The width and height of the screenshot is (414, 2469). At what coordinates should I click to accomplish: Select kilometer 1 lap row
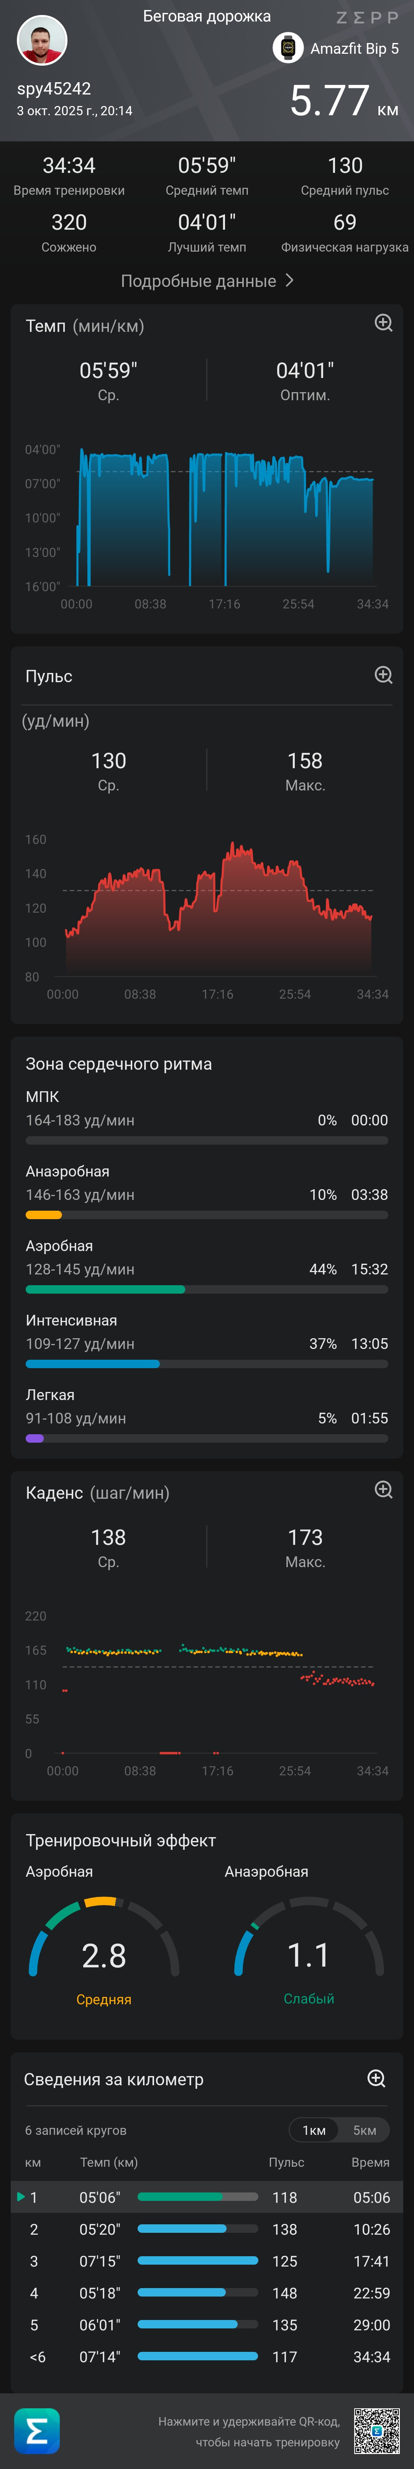tap(207, 2197)
